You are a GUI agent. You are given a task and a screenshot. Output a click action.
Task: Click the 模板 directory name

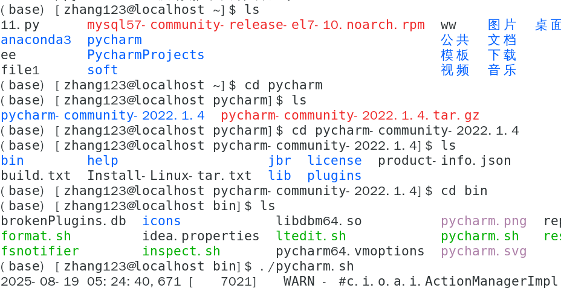(455, 55)
